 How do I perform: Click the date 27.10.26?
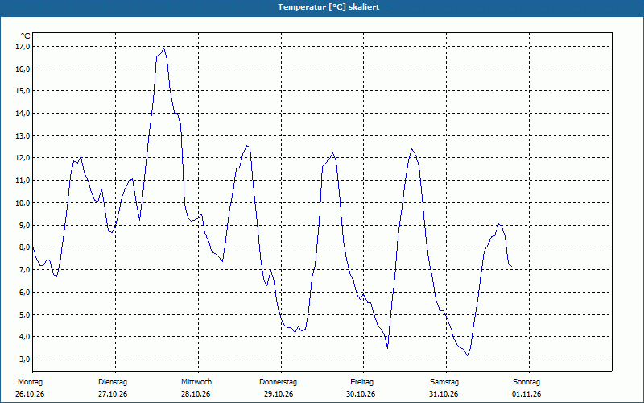coord(113,394)
